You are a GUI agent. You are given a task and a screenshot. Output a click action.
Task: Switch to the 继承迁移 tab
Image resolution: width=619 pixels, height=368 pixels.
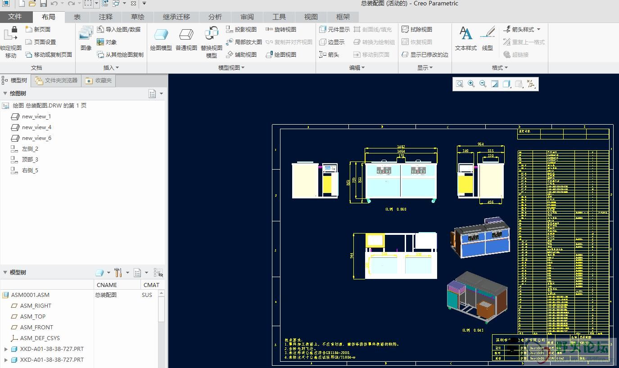coord(176,17)
